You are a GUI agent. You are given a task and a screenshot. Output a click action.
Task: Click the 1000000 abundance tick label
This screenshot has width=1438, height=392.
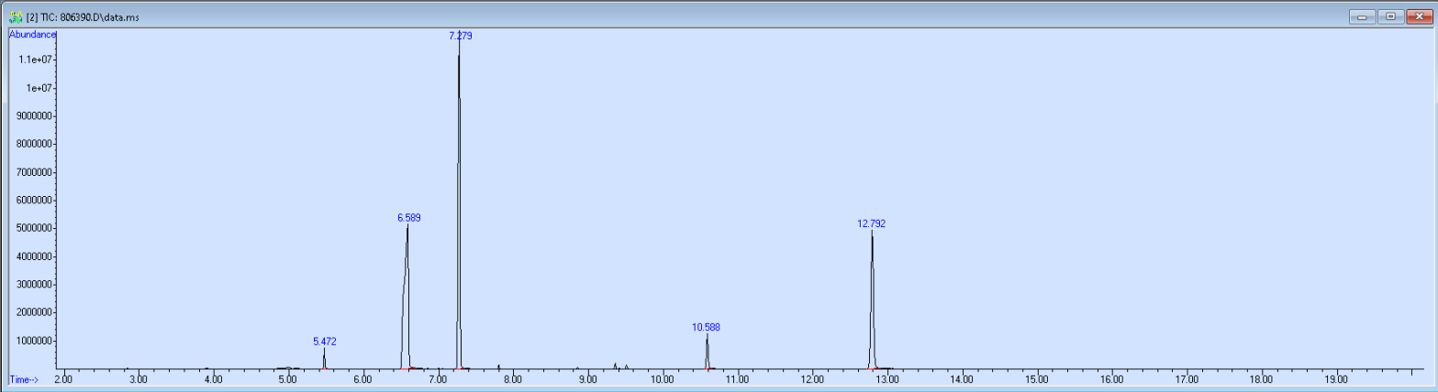37,341
